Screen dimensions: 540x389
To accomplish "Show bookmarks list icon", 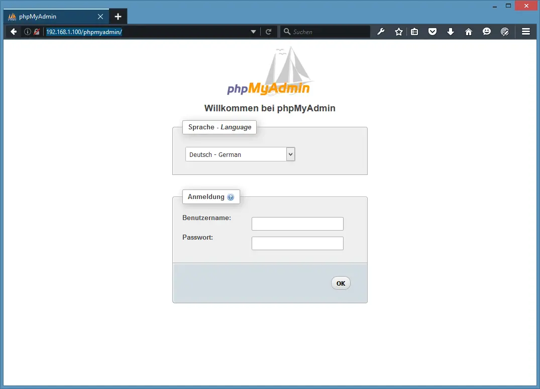I will tap(414, 32).
